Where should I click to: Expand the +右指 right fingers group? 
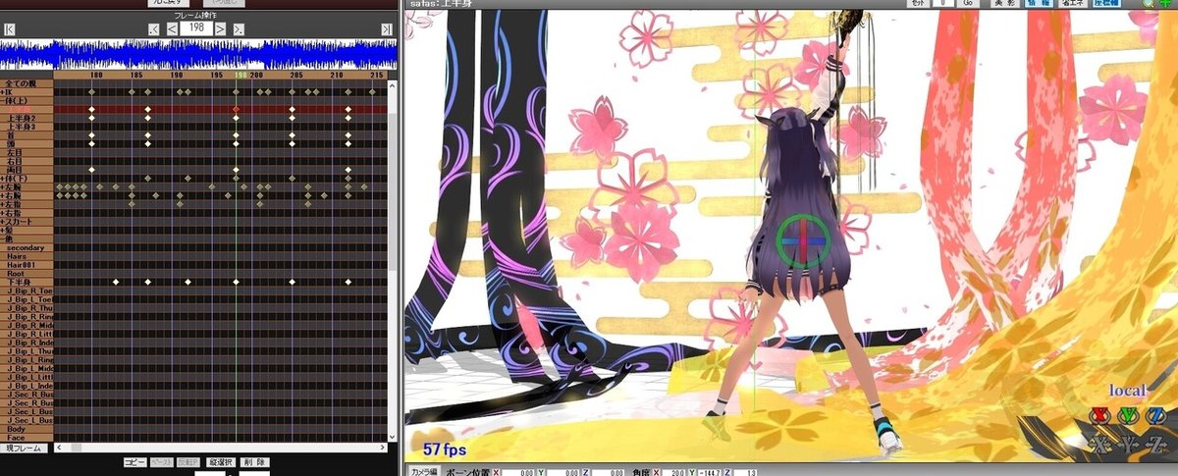pyautogui.click(x=27, y=212)
